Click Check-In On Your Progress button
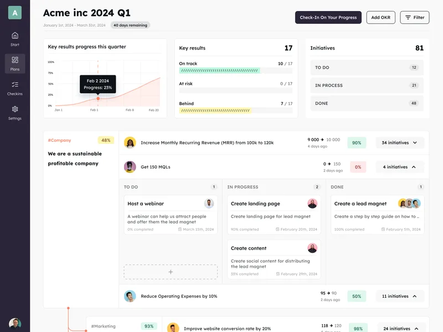 pos(328,18)
